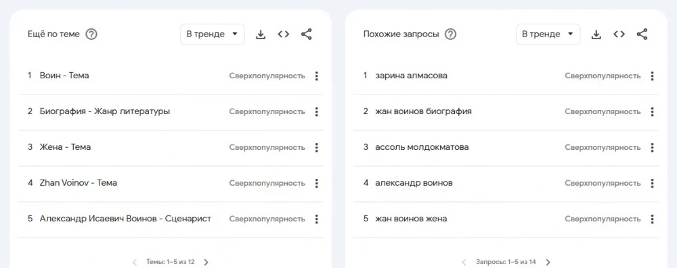Open more options for 'Воин - Тема'
Screen dimensions: 677x268
point(316,76)
